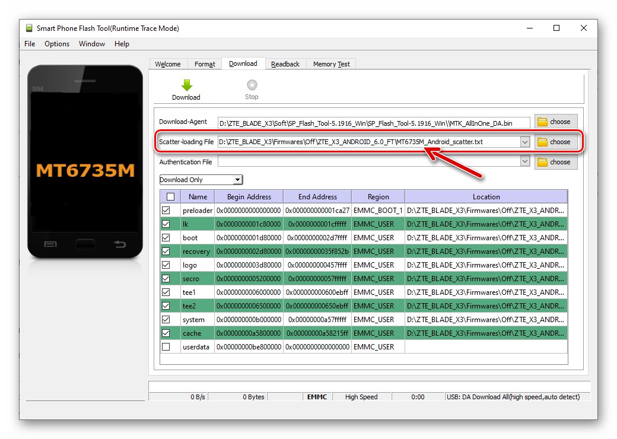The image size is (617, 439).
Task: Choose a Download-Agent file
Action: click(556, 122)
